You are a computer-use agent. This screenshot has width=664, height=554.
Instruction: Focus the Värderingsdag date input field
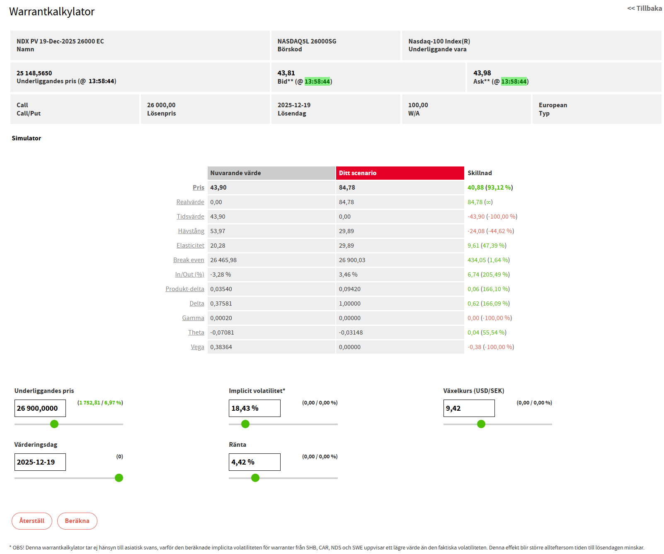click(x=40, y=462)
